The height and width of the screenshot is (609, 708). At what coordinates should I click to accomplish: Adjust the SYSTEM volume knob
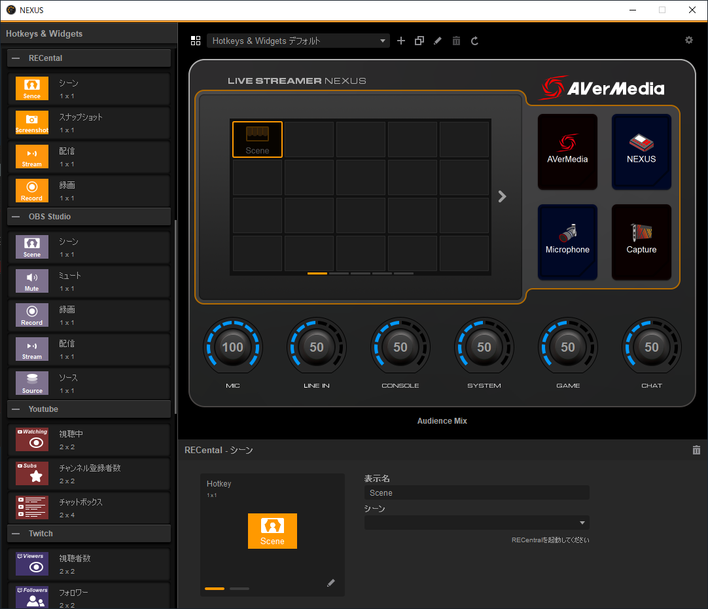pyautogui.click(x=484, y=346)
